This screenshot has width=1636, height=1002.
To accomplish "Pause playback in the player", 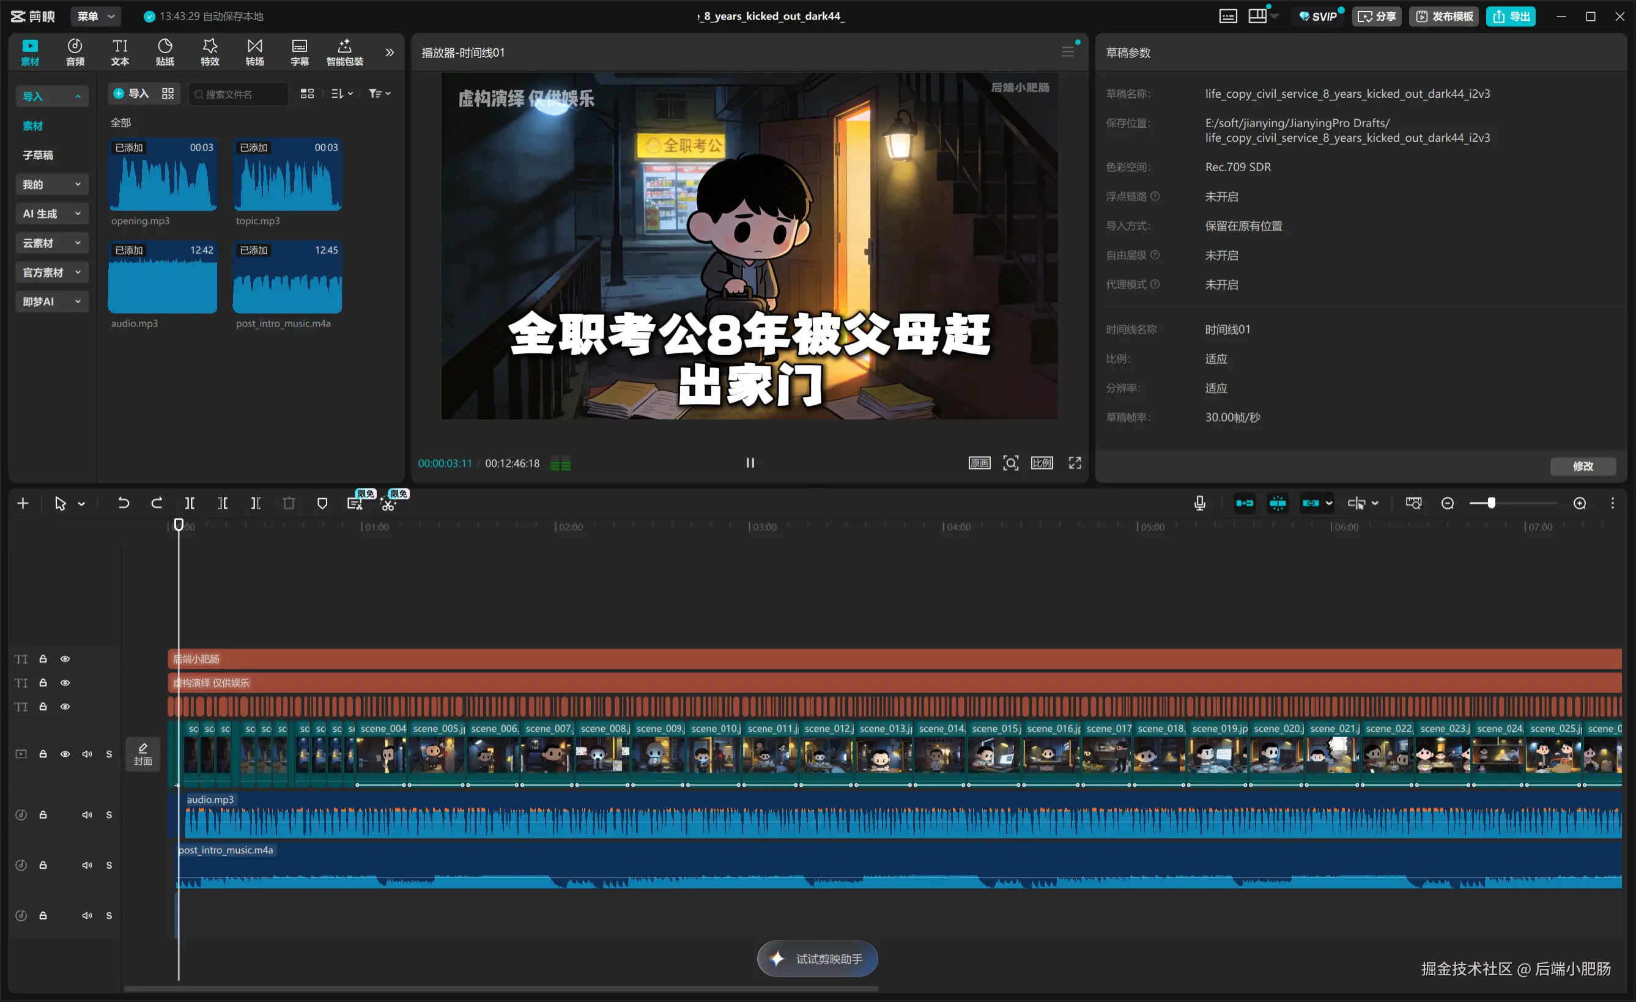I will (x=750, y=463).
